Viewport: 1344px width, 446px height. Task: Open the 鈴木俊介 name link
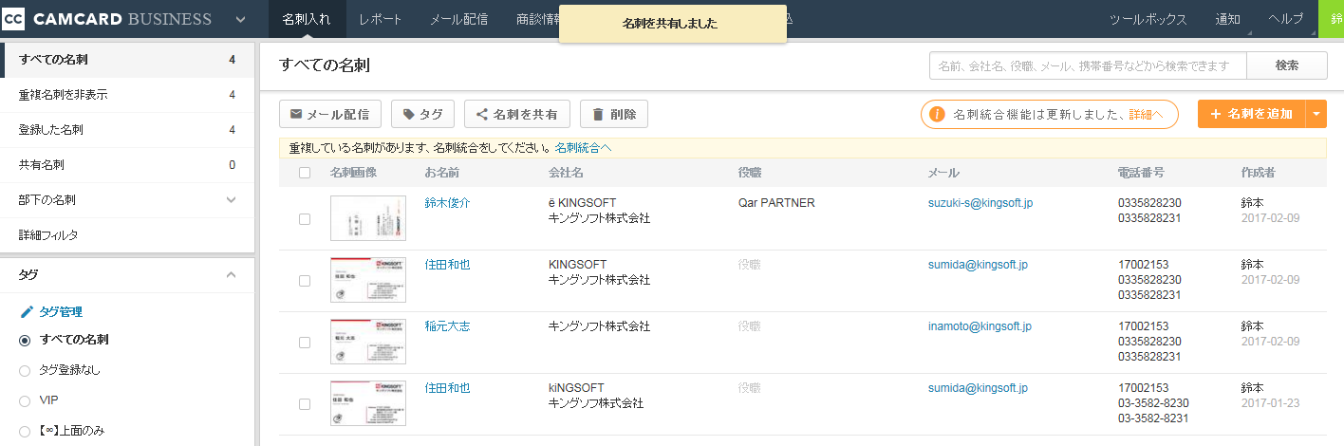point(447,203)
